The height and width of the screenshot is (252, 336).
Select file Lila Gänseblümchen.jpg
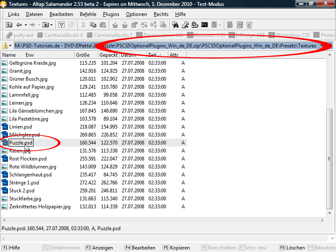(x=36, y=111)
